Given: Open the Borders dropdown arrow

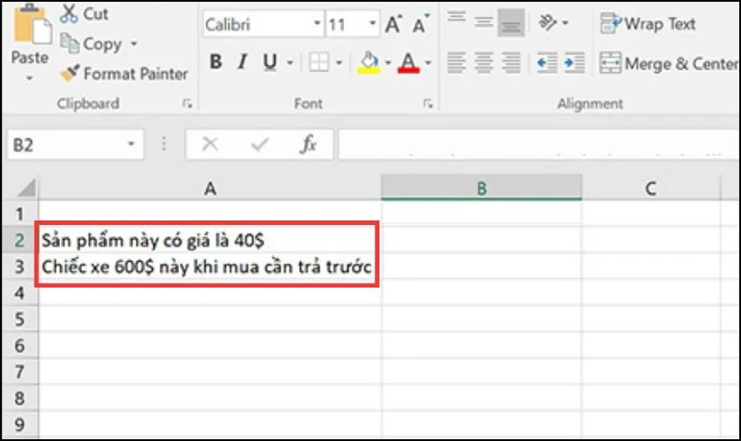Looking at the screenshot, I should (x=339, y=63).
